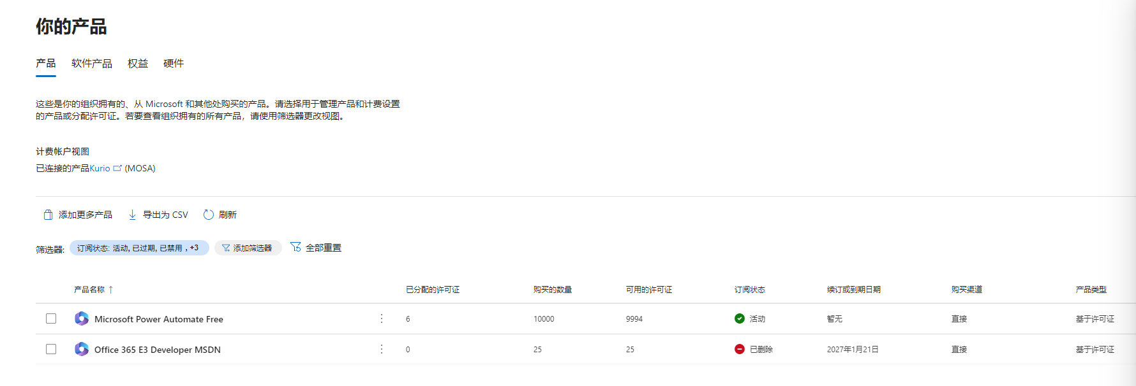Sort by the 产品名称 column header
This screenshot has width=1136, height=386.
tap(89, 289)
